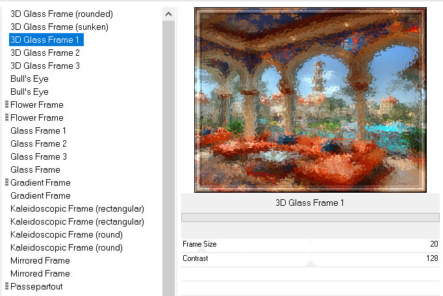Click the Contrast slider handle
The width and height of the screenshot is (443, 296).
click(x=310, y=263)
